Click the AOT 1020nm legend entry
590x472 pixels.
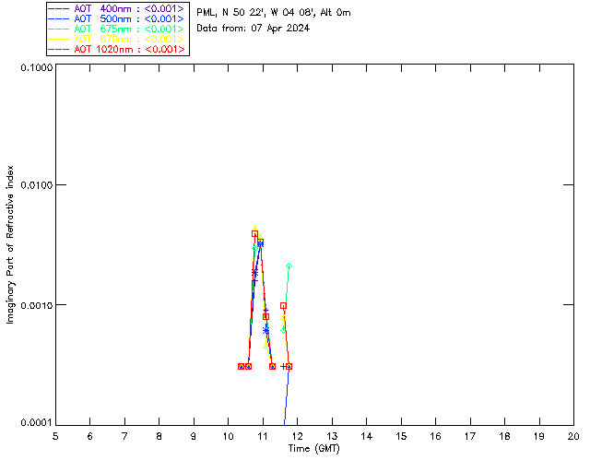[116, 49]
